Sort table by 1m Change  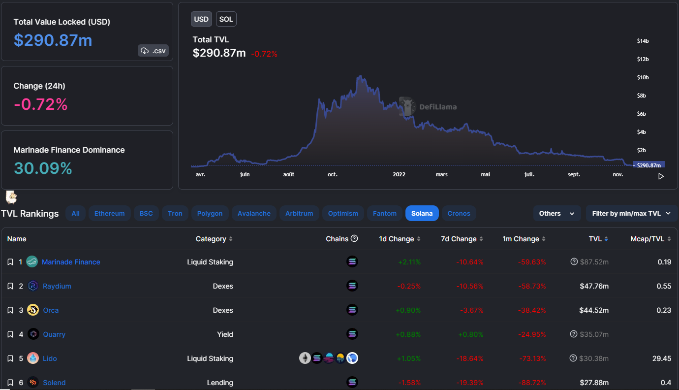(525, 239)
